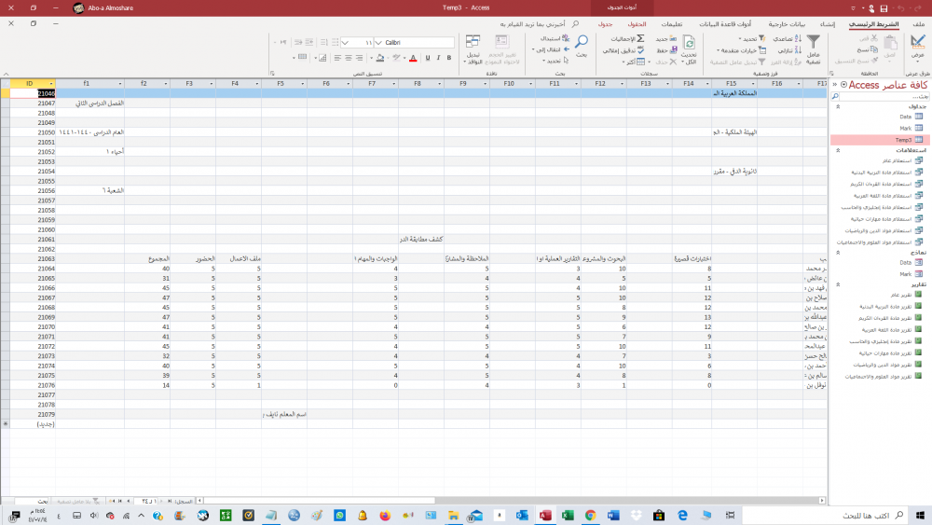Switch to أدوات قاعدة البيانات tab

tap(724, 24)
